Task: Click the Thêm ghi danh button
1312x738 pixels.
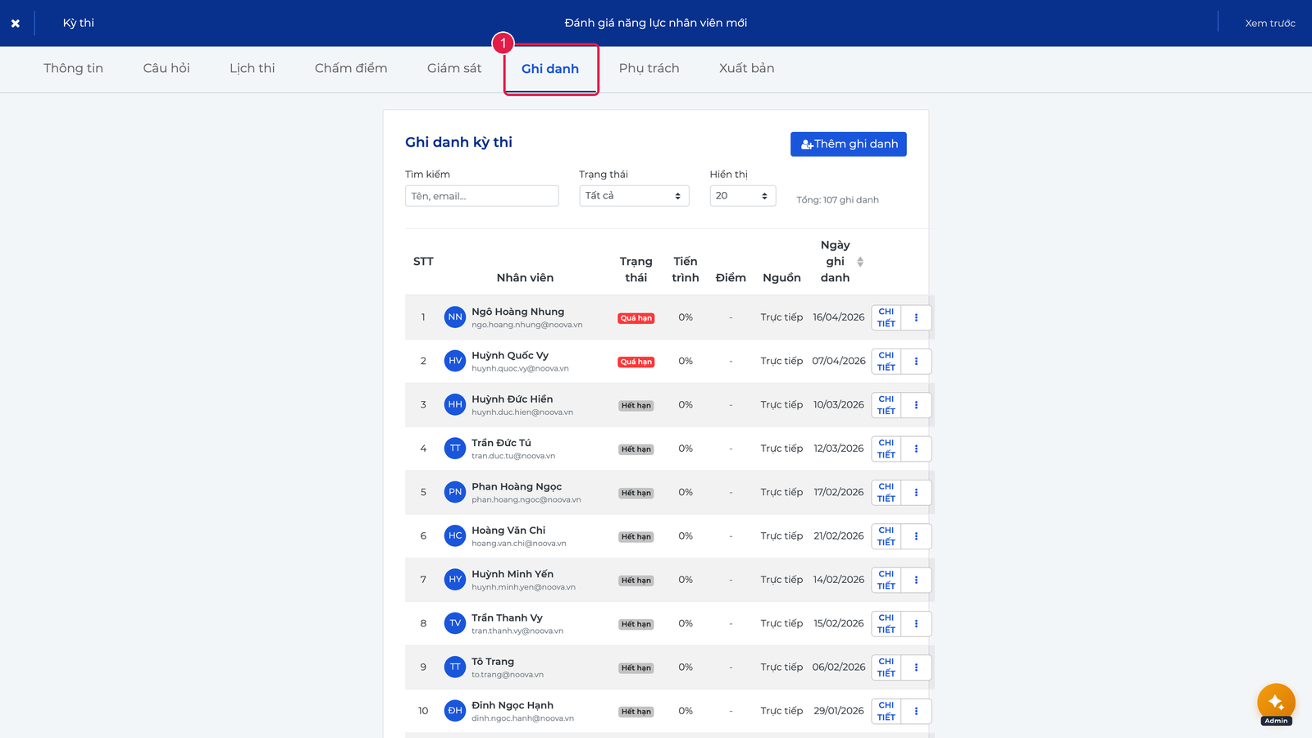Action: point(849,144)
